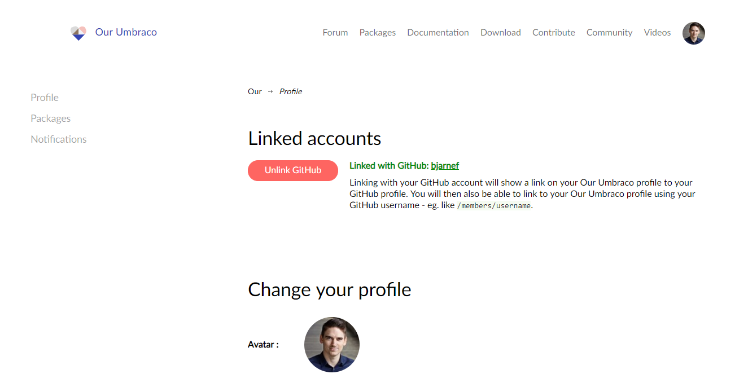Open the Forum section

pos(335,32)
